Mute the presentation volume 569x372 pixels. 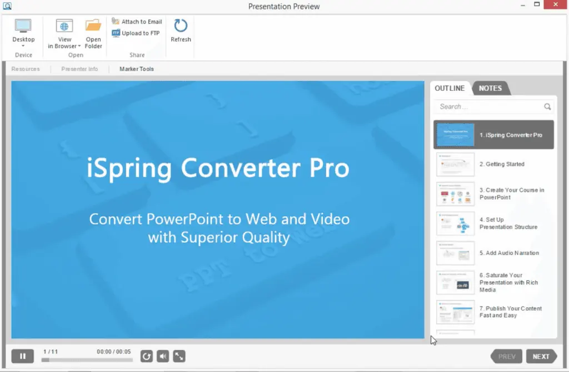click(163, 356)
